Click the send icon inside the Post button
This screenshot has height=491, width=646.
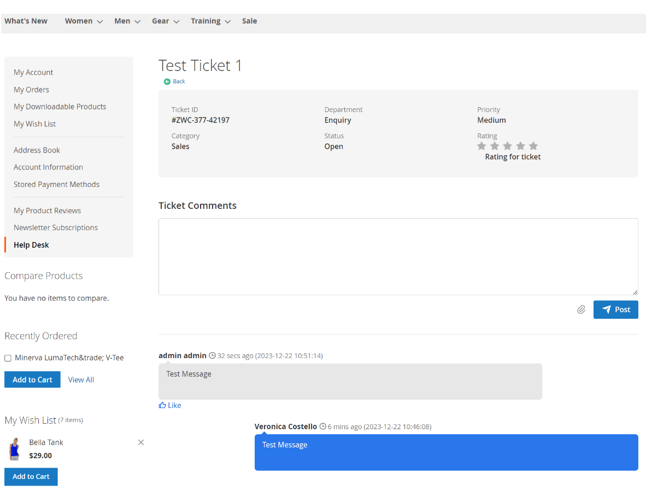(606, 309)
